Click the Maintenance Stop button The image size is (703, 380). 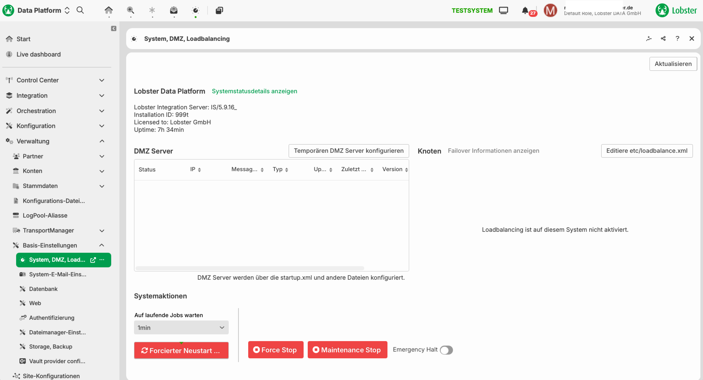[347, 350]
